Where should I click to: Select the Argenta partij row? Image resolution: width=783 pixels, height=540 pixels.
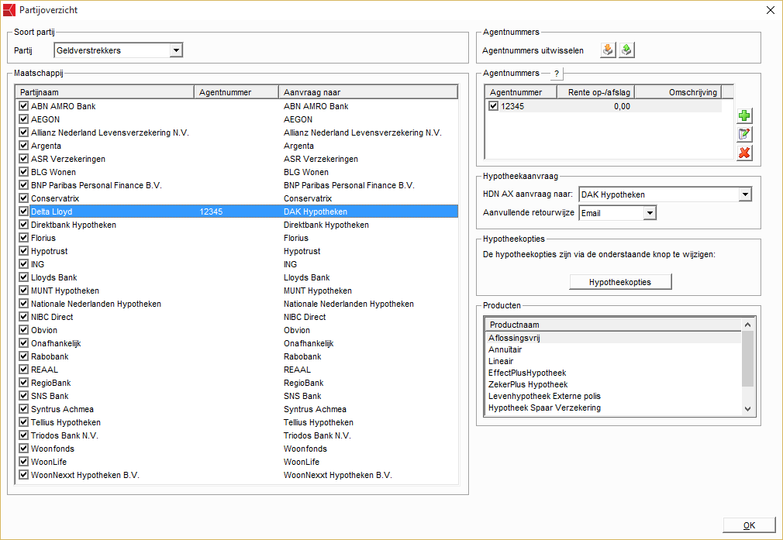(237, 146)
